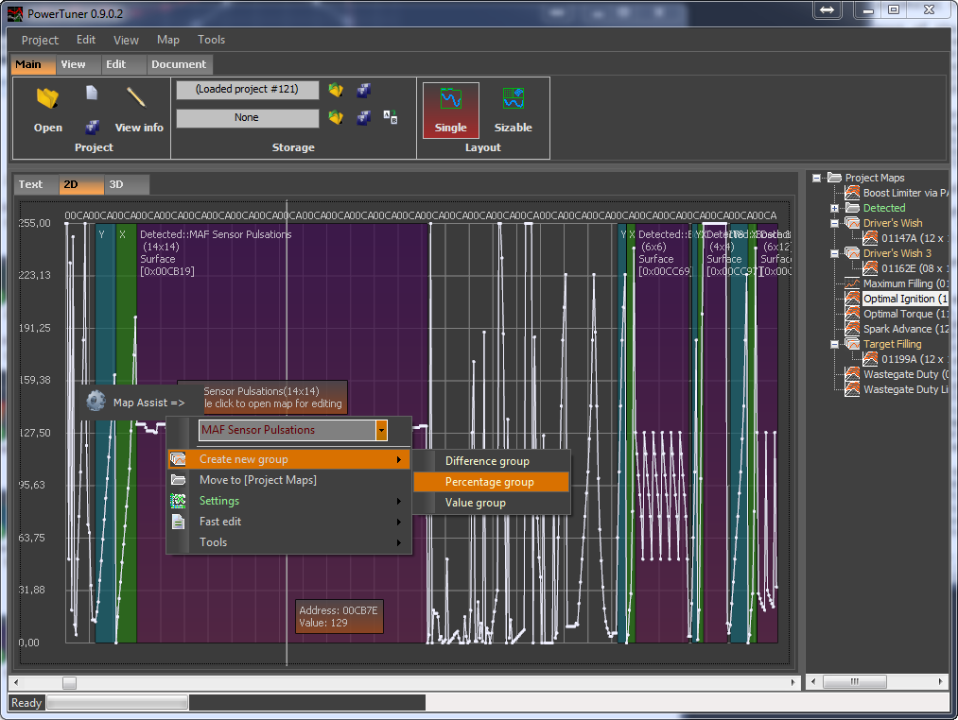The height and width of the screenshot is (720, 958).
Task: Click the graph horizontal scrollbar thumb
Action: point(70,682)
